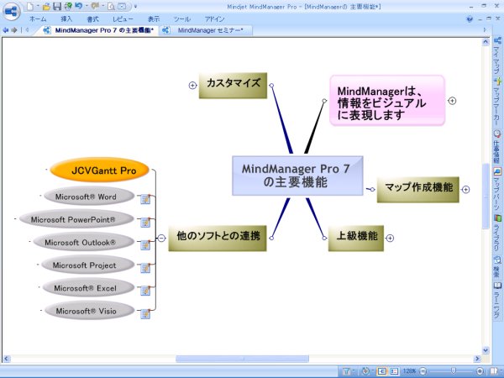Viewport: 504px width, 378px height.
Task: Click the vertical scrollbar down arrow
Action: pos(486,350)
